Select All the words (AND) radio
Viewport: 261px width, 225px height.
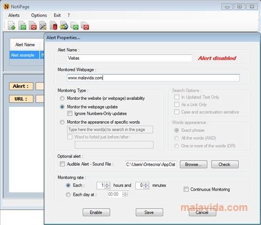point(177,138)
